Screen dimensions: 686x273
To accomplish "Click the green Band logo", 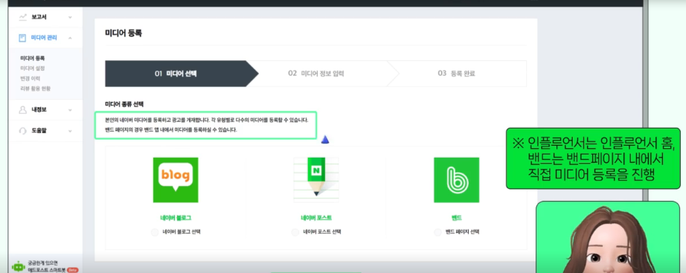I will pos(456,180).
